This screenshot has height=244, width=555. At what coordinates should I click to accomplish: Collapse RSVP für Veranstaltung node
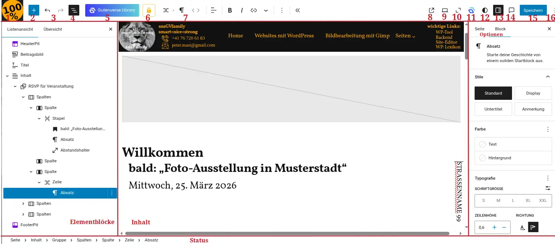(x=15, y=87)
